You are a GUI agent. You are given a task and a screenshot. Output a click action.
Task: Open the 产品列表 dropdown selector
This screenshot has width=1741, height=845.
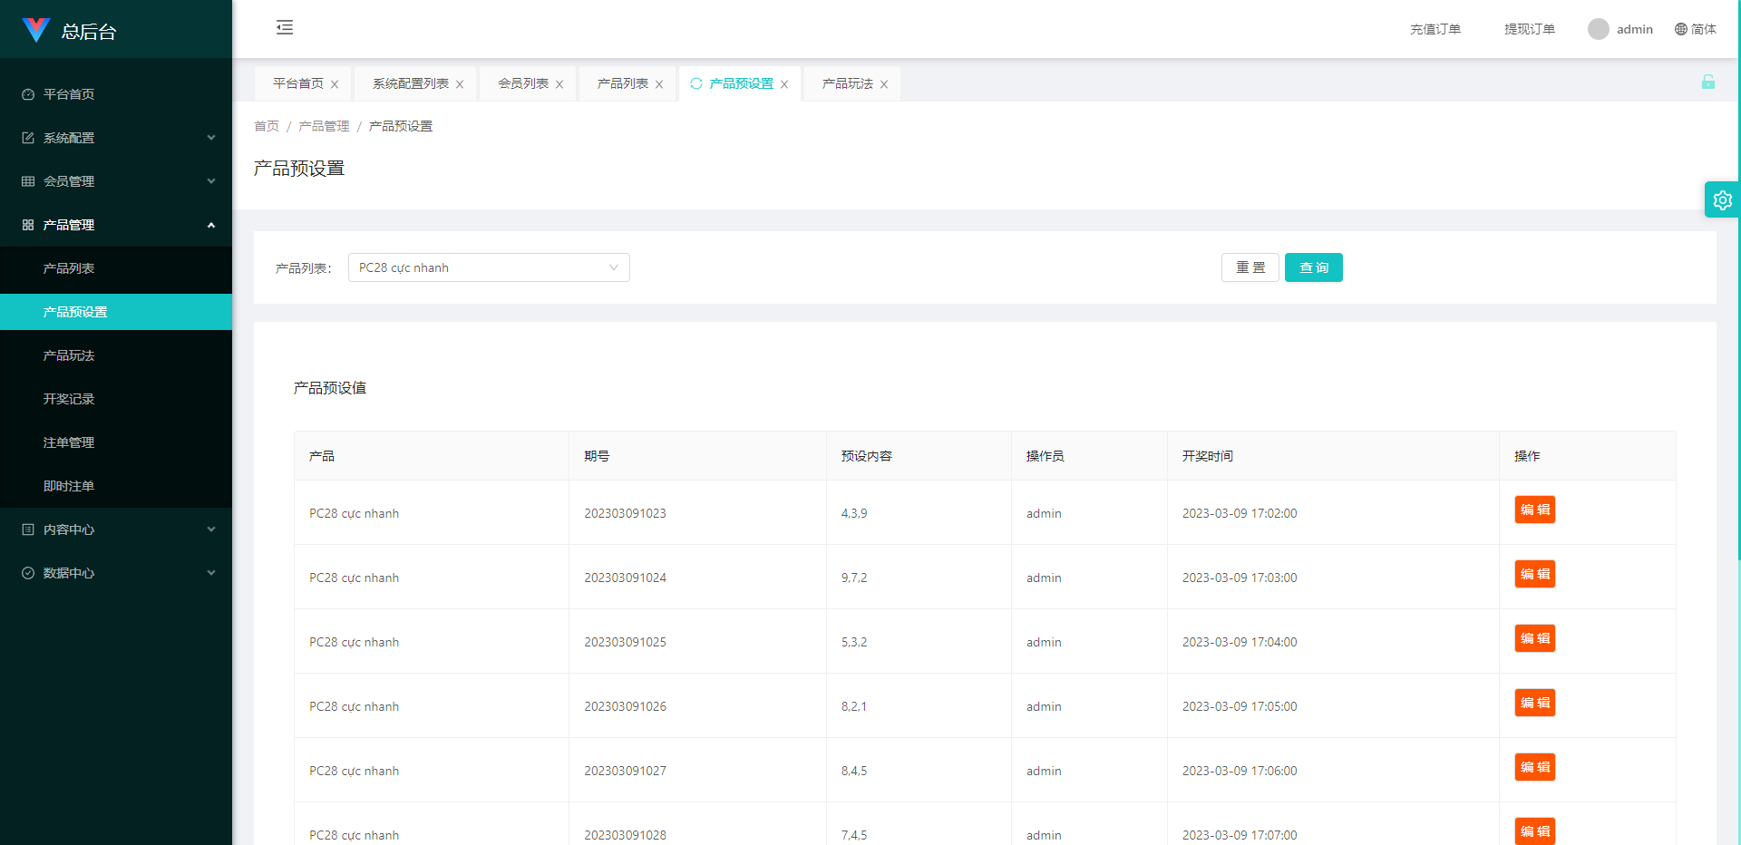point(489,267)
